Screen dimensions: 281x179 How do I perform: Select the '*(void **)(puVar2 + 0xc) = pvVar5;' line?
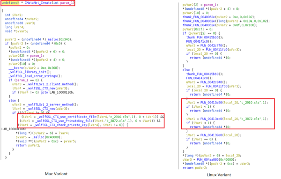tap(46, 142)
